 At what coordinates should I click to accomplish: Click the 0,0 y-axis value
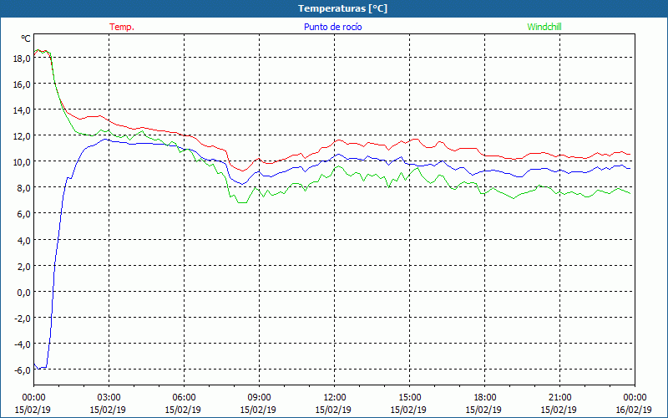[x=23, y=293]
